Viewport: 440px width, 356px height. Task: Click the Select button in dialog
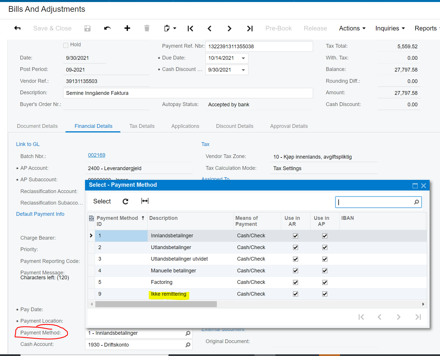pos(102,201)
